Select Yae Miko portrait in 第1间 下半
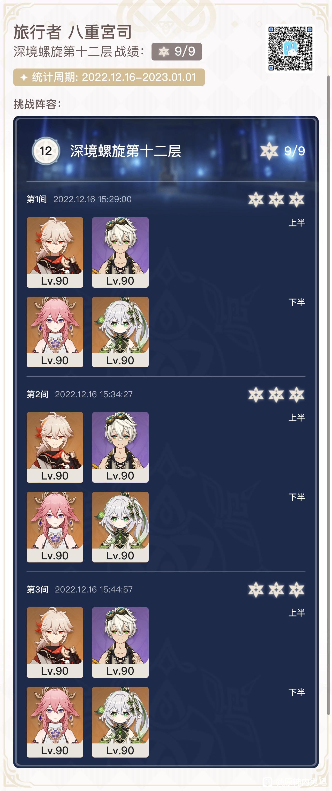This screenshot has width=332, height=791. 55,332
